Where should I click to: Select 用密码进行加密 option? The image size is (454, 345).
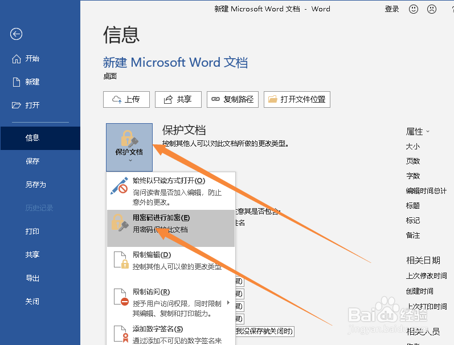click(x=171, y=228)
